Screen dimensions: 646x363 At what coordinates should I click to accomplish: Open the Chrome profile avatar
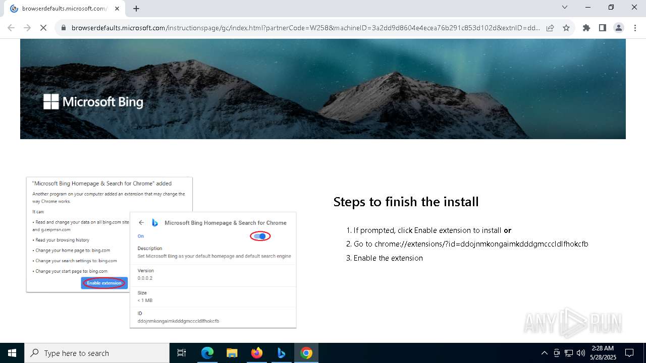619,28
